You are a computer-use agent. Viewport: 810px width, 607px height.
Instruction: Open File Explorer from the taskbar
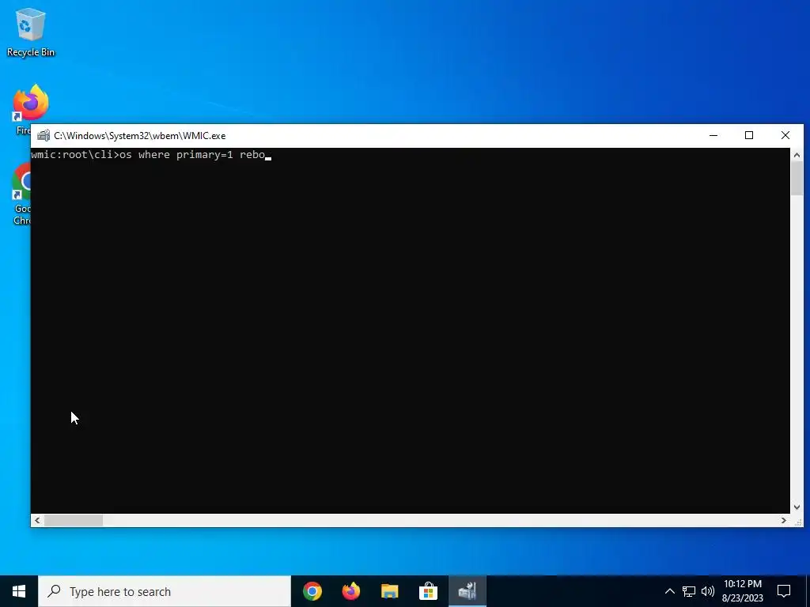tap(389, 591)
